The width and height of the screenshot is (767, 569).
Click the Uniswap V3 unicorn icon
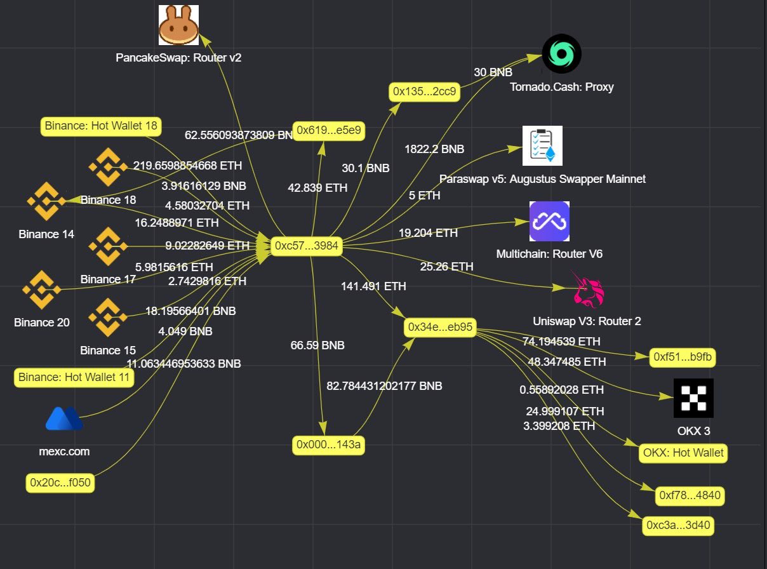point(589,290)
